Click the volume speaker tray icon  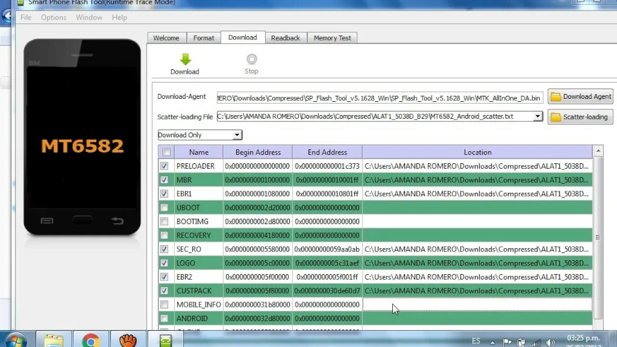(x=550, y=342)
